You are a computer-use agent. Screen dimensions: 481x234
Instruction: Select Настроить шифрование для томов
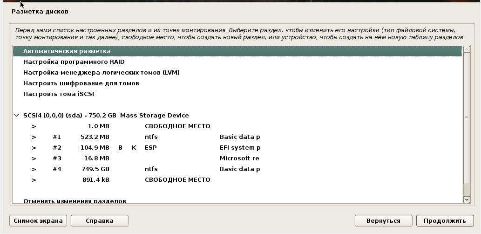click(x=81, y=83)
